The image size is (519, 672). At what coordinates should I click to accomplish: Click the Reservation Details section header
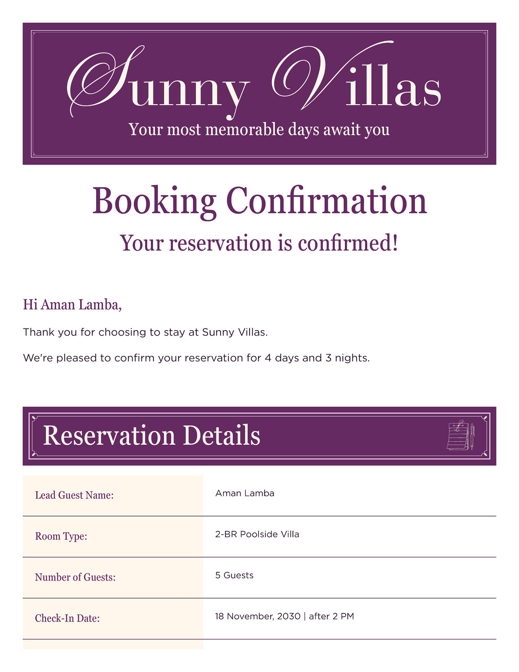pos(259,436)
